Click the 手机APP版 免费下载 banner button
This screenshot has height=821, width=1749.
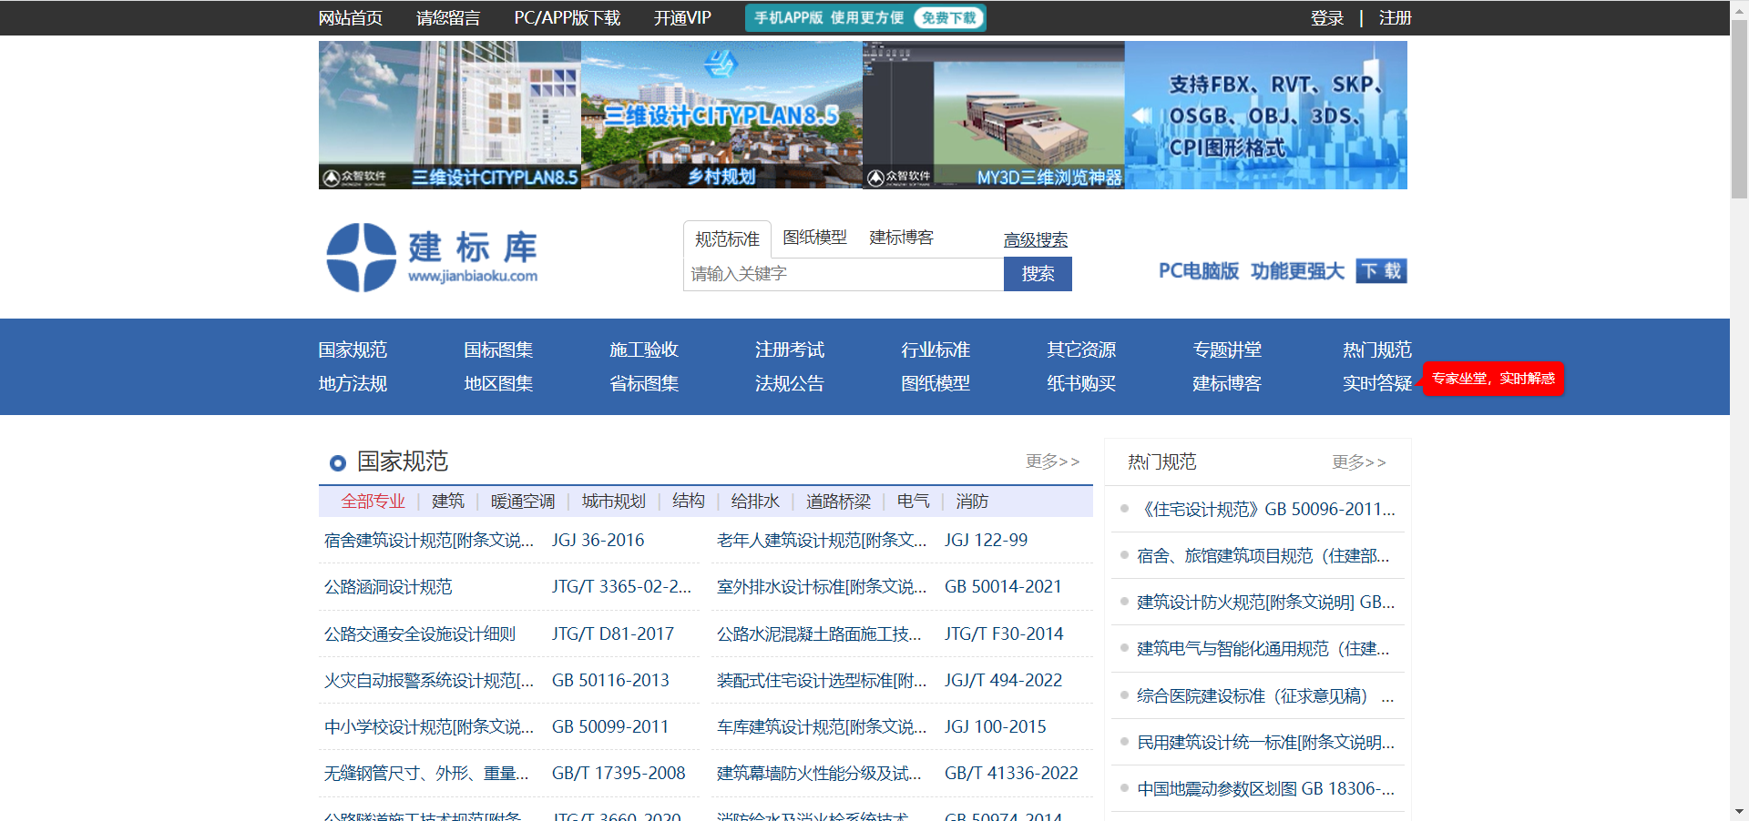(865, 18)
